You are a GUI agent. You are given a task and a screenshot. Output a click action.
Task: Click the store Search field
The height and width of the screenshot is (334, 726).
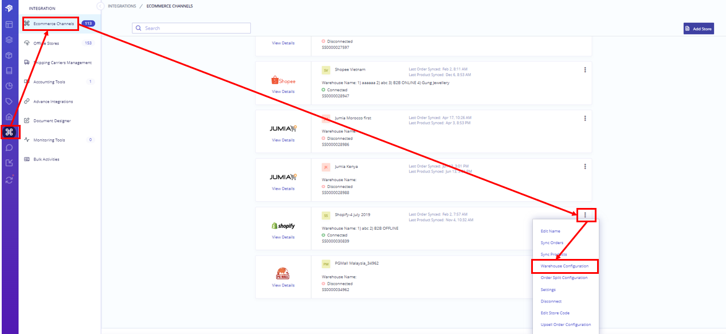pyautogui.click(x=191, y=28)
